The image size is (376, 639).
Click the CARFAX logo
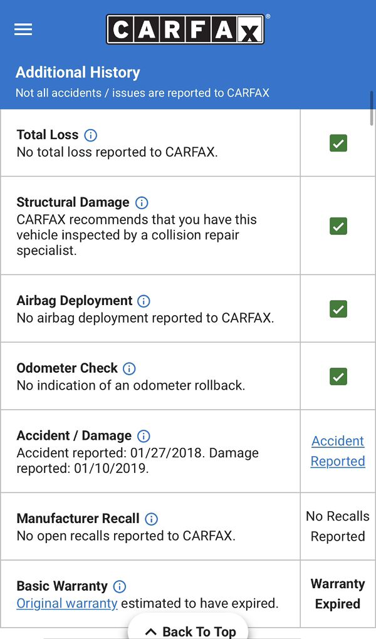pos(185,29)
